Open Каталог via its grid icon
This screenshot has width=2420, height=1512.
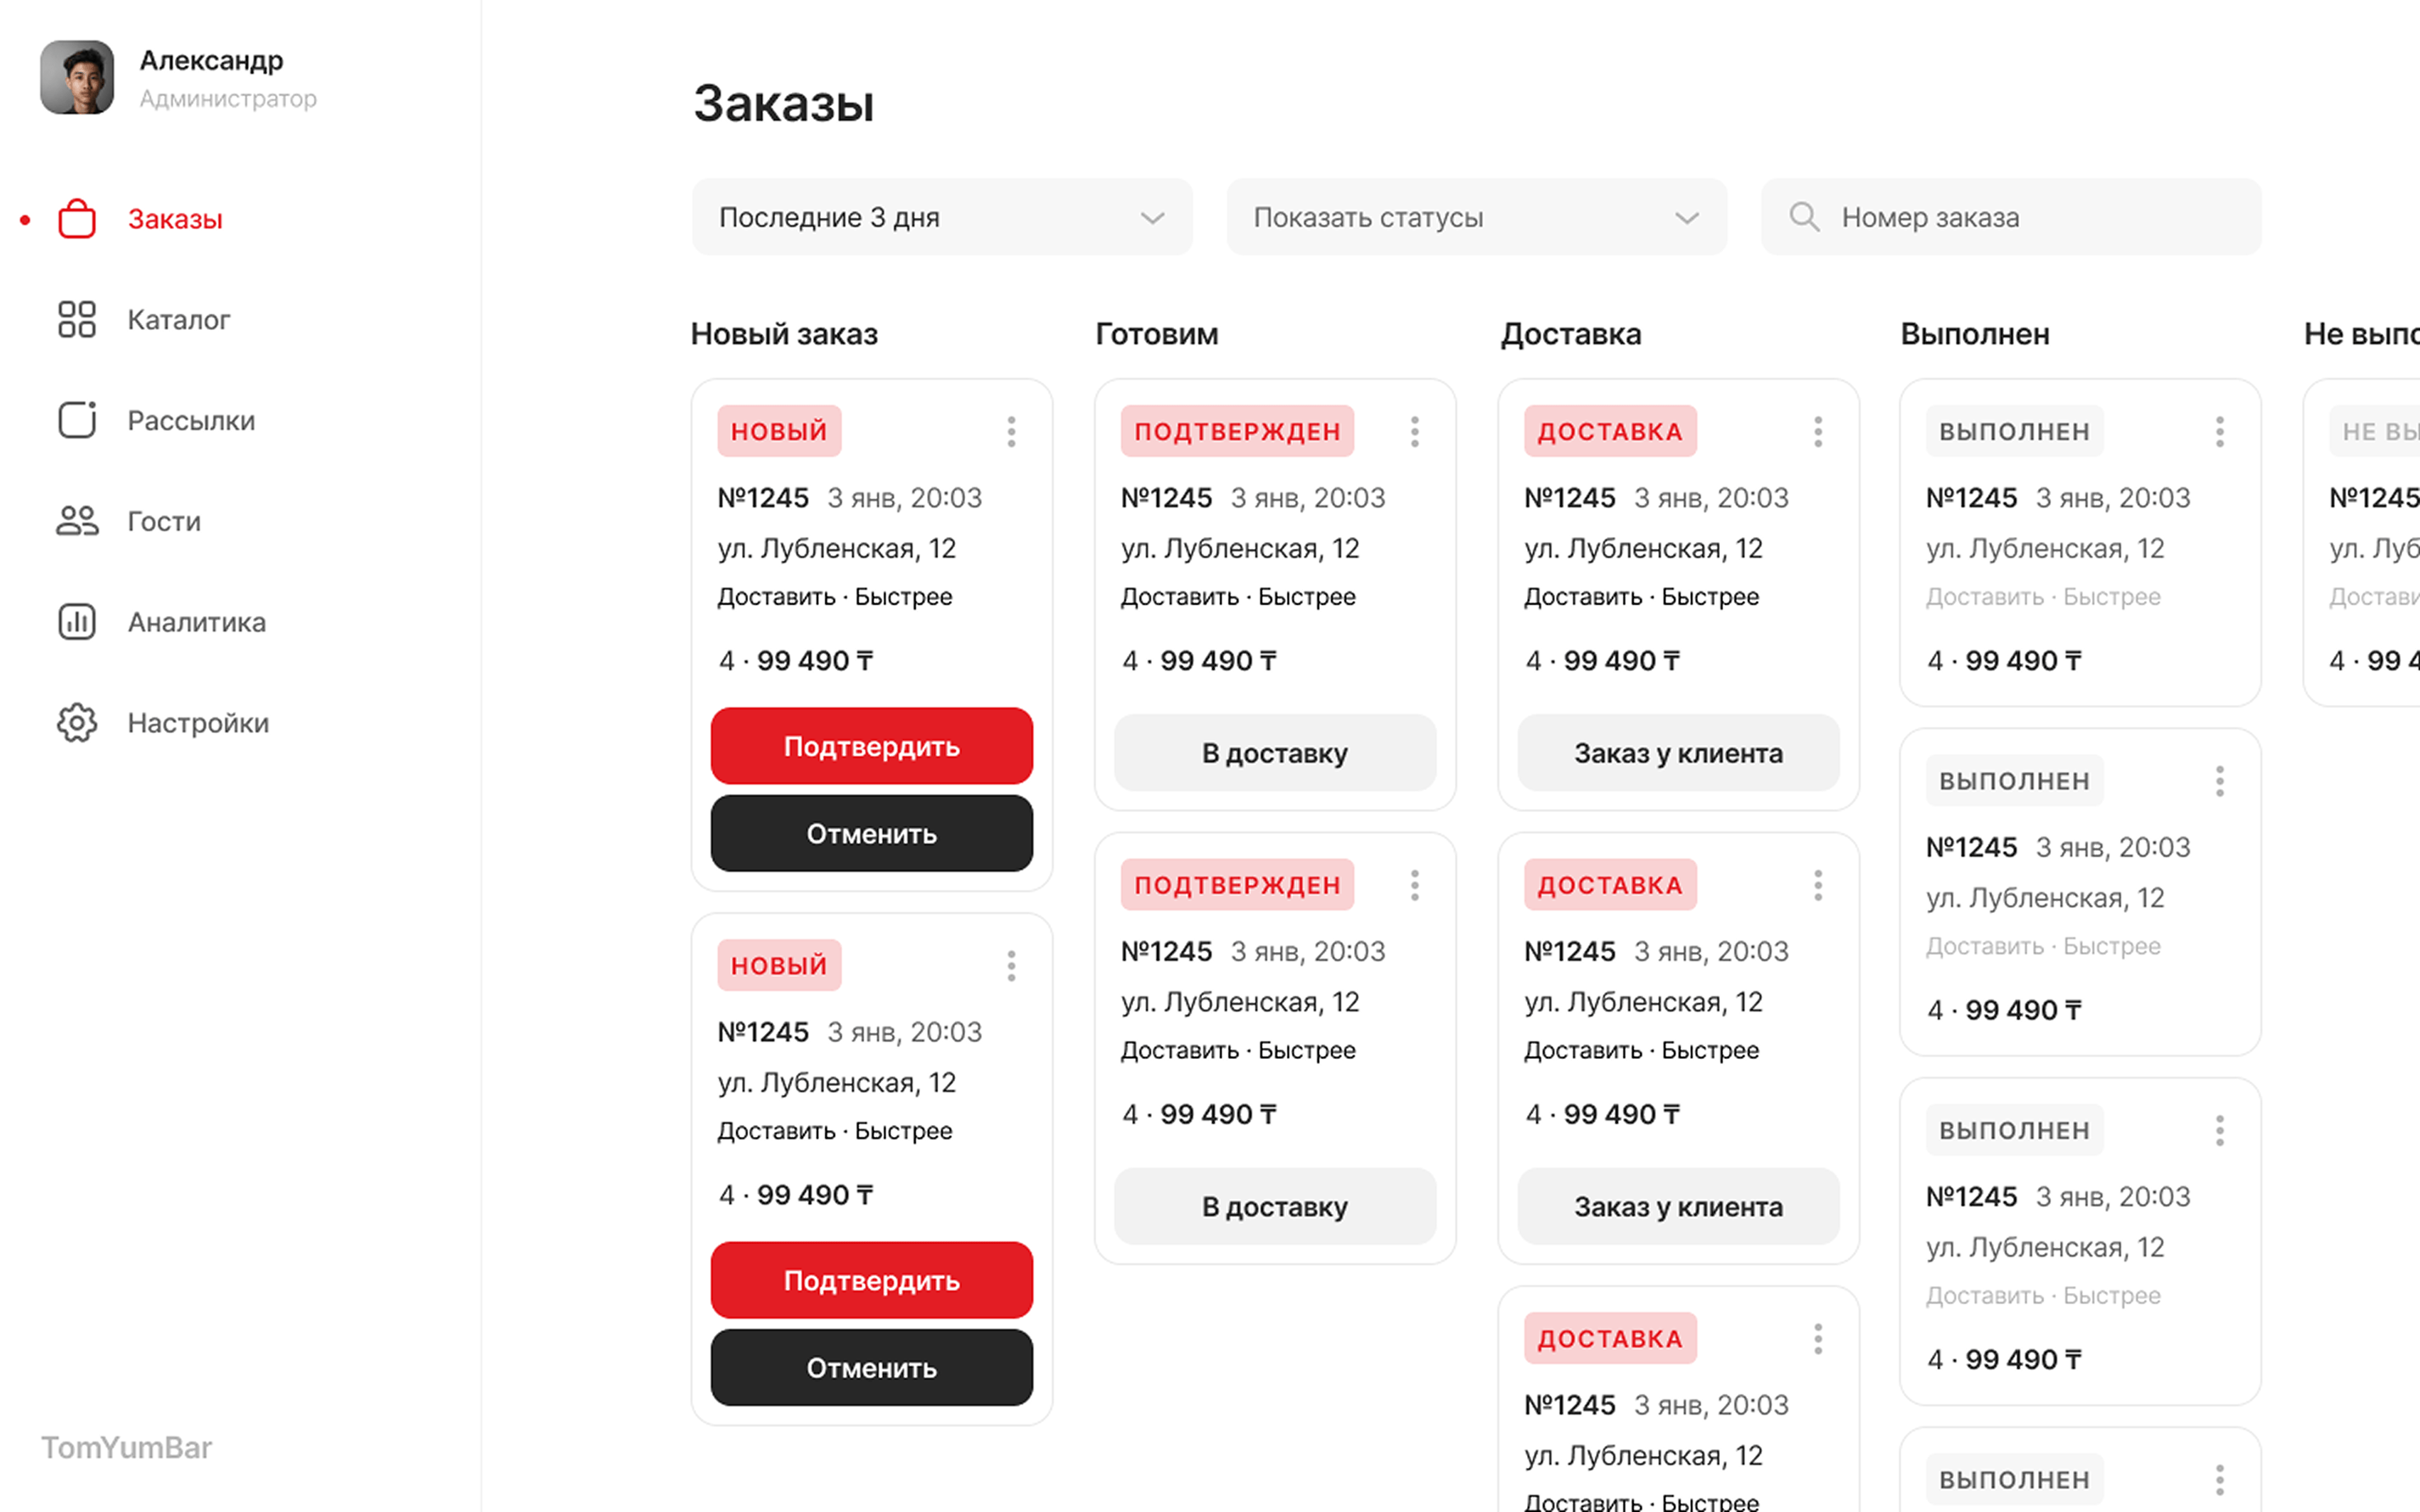[x=76, y=320]
